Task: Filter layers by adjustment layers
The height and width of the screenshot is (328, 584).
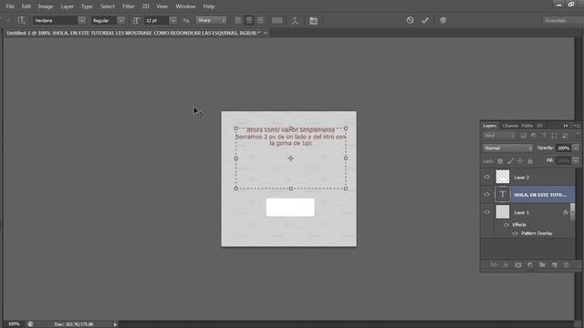Action: tap(534, 136)
